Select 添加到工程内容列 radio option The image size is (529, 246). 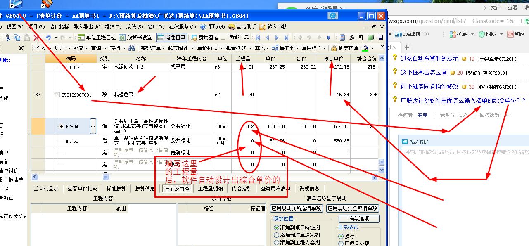(x=297, y=243)
